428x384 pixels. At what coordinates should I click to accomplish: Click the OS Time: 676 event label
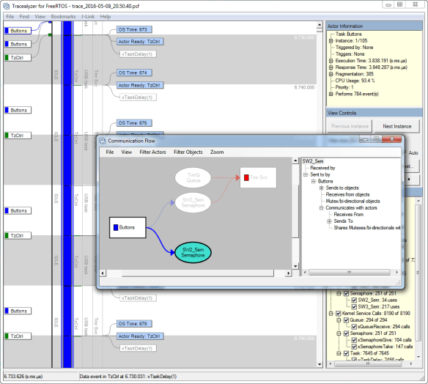pyautogui.click(x=134, y=123)
